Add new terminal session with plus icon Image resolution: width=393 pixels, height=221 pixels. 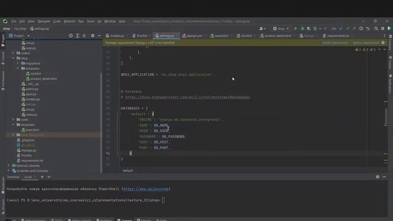tap(42, 177)
